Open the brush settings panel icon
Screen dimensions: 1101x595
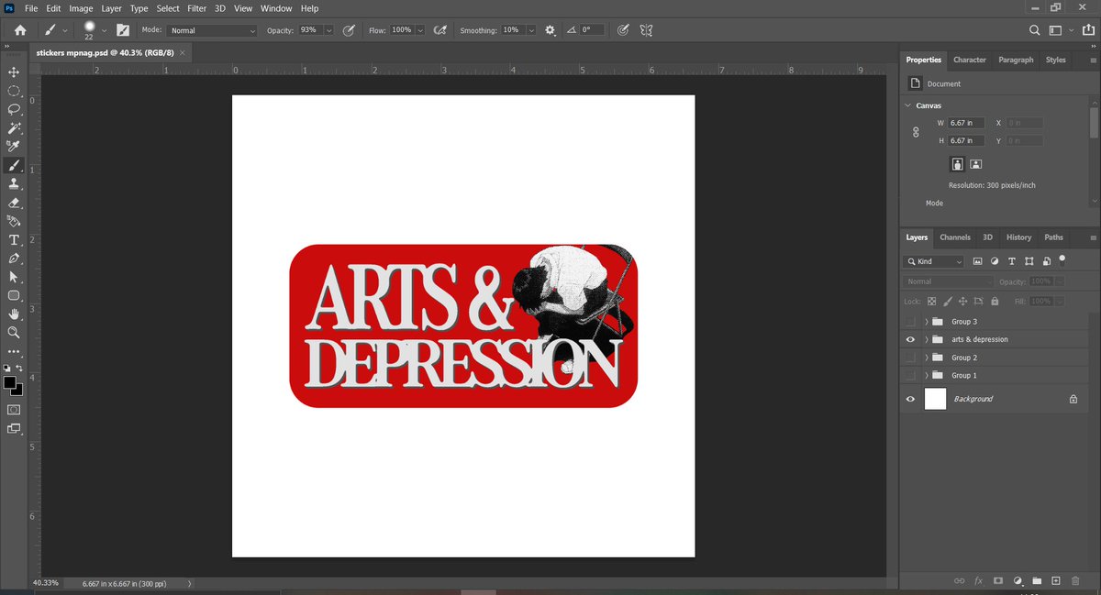click(123, 30)
